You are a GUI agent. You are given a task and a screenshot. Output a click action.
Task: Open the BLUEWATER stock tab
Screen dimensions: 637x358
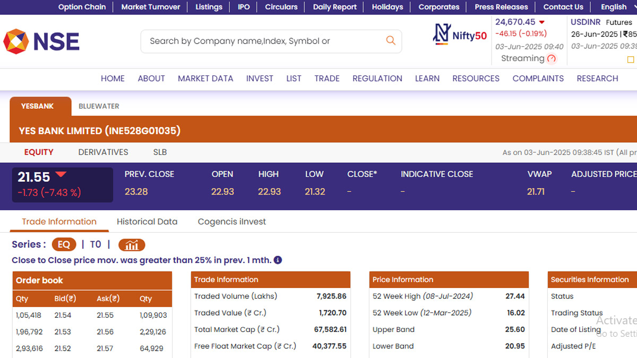coord(99,106)
